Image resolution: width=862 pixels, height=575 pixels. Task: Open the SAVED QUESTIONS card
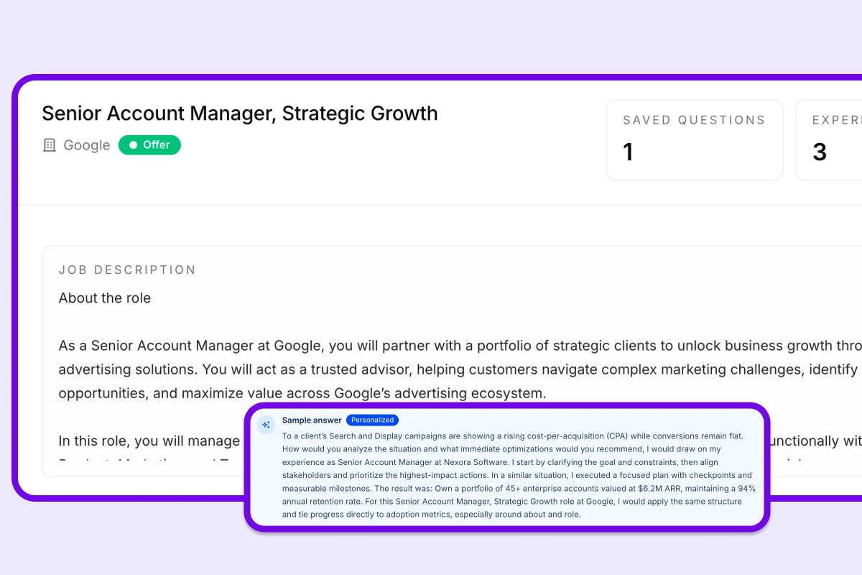694,139
